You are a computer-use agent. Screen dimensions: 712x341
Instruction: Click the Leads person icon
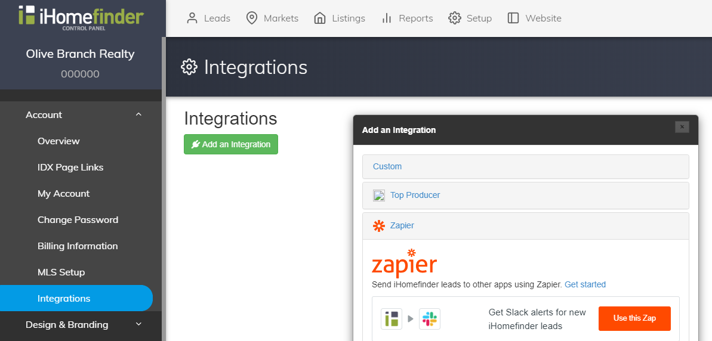[193, 18]
